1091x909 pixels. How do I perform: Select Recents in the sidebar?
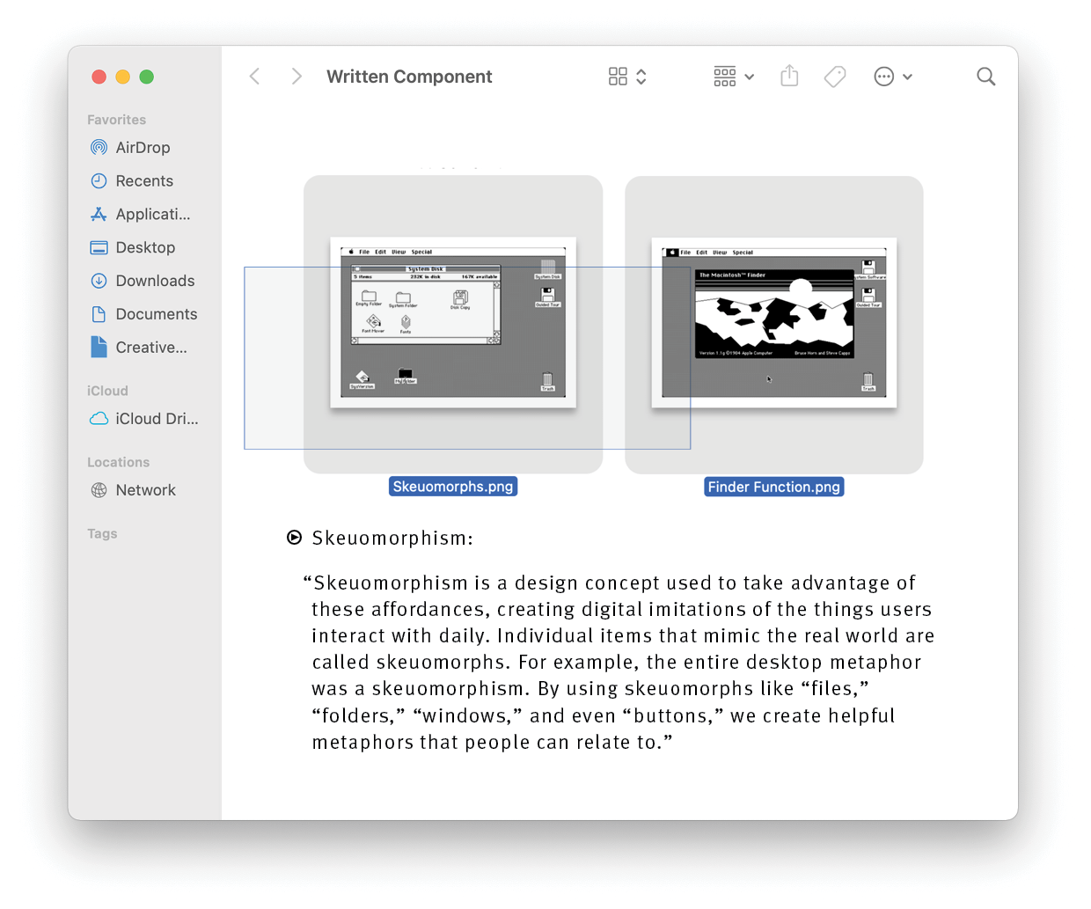pyautogui.click(x=145, y=180)
